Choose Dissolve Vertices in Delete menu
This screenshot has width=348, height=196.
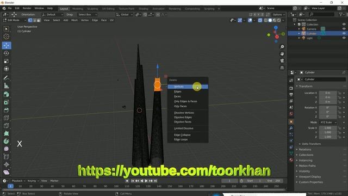pyautogui.click(x=188, y=113)
